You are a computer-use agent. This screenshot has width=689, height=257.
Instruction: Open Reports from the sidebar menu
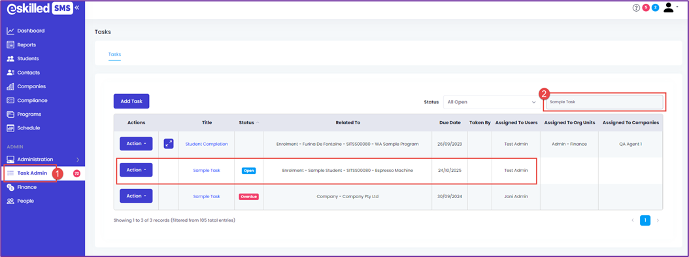click(x=26, y=45)
